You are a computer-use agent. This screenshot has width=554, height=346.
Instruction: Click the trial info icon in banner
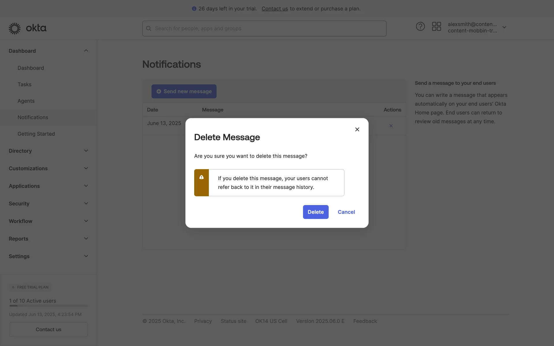click(x=194, y=9)
